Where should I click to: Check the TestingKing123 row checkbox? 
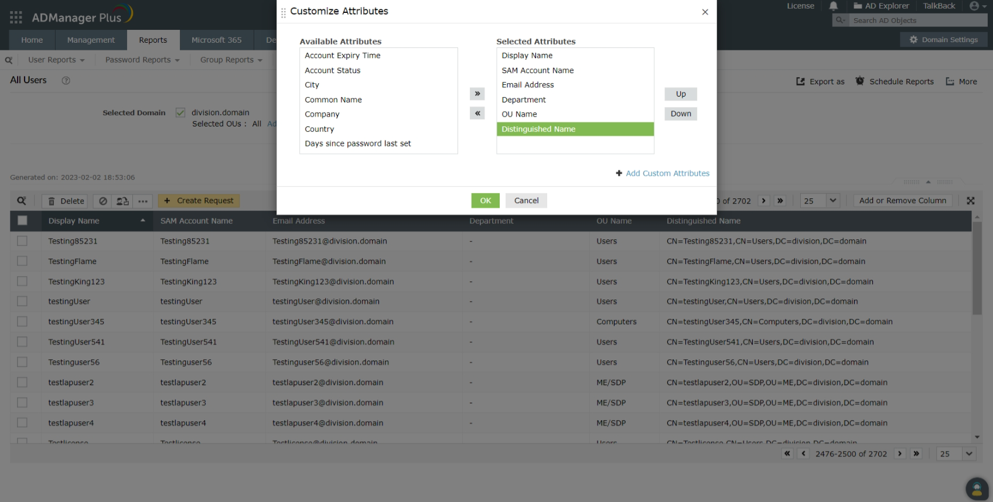click(x=22, y=281)
